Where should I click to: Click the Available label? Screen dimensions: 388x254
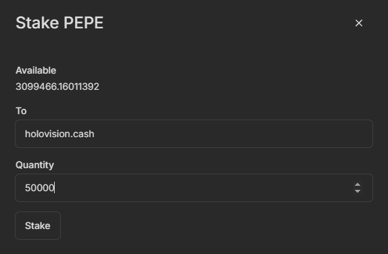coord(36,70)
